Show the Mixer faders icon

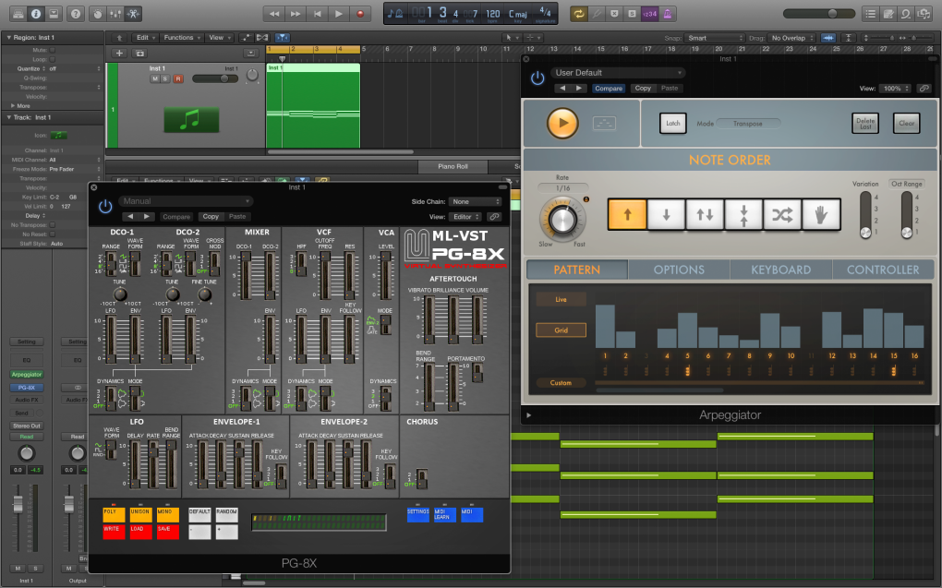115,13
